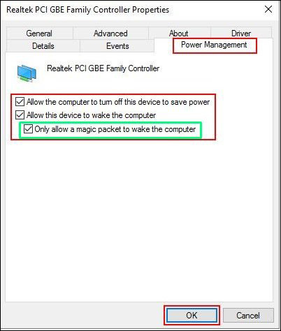This screenshot has height=331, width=281.
Task: Close the Properties dialog with X
Action: point(268,10)
